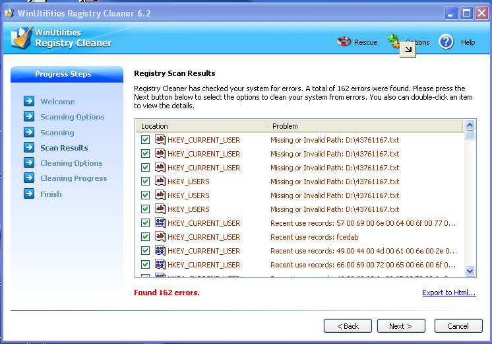Click the Finish step label
Viewport: 492px width, 344px height.
pos(51,194)
